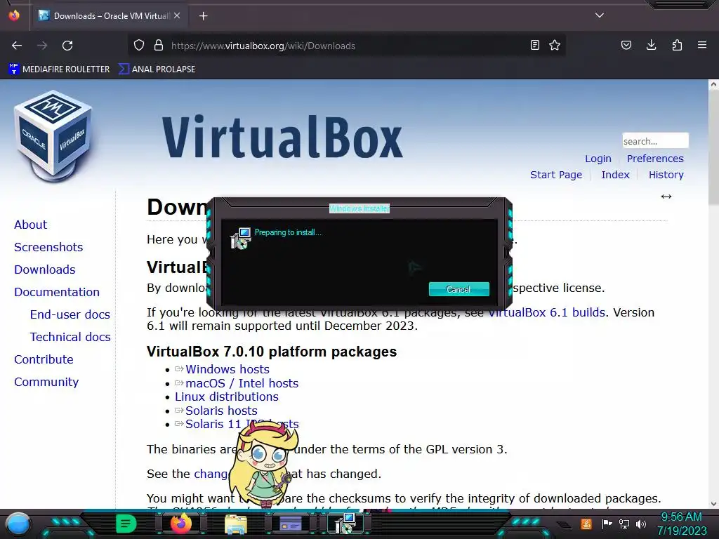Open the History link

(666, 175)
